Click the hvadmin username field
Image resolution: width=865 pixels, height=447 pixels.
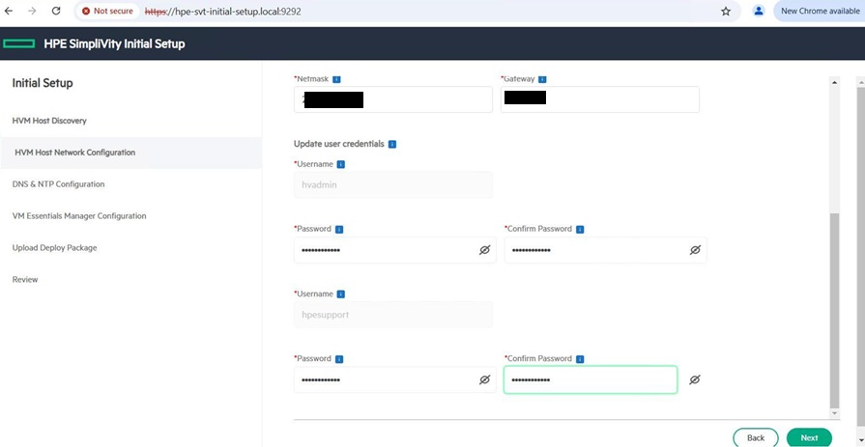393,184
